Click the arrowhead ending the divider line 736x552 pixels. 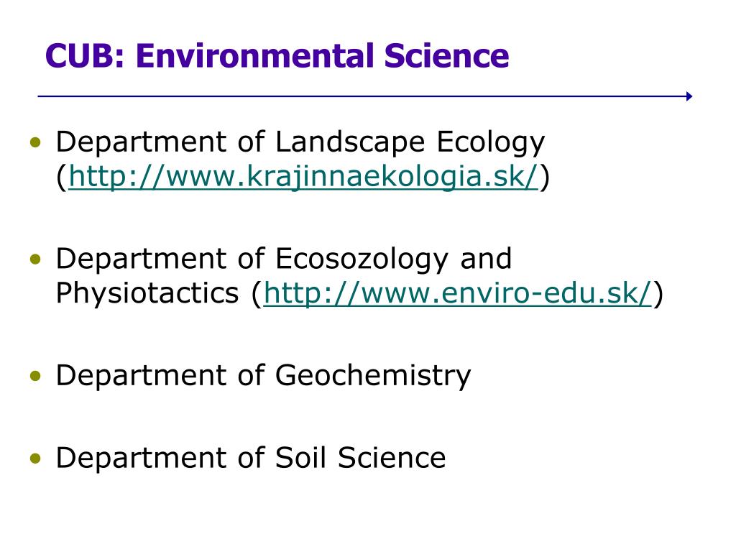689,96
